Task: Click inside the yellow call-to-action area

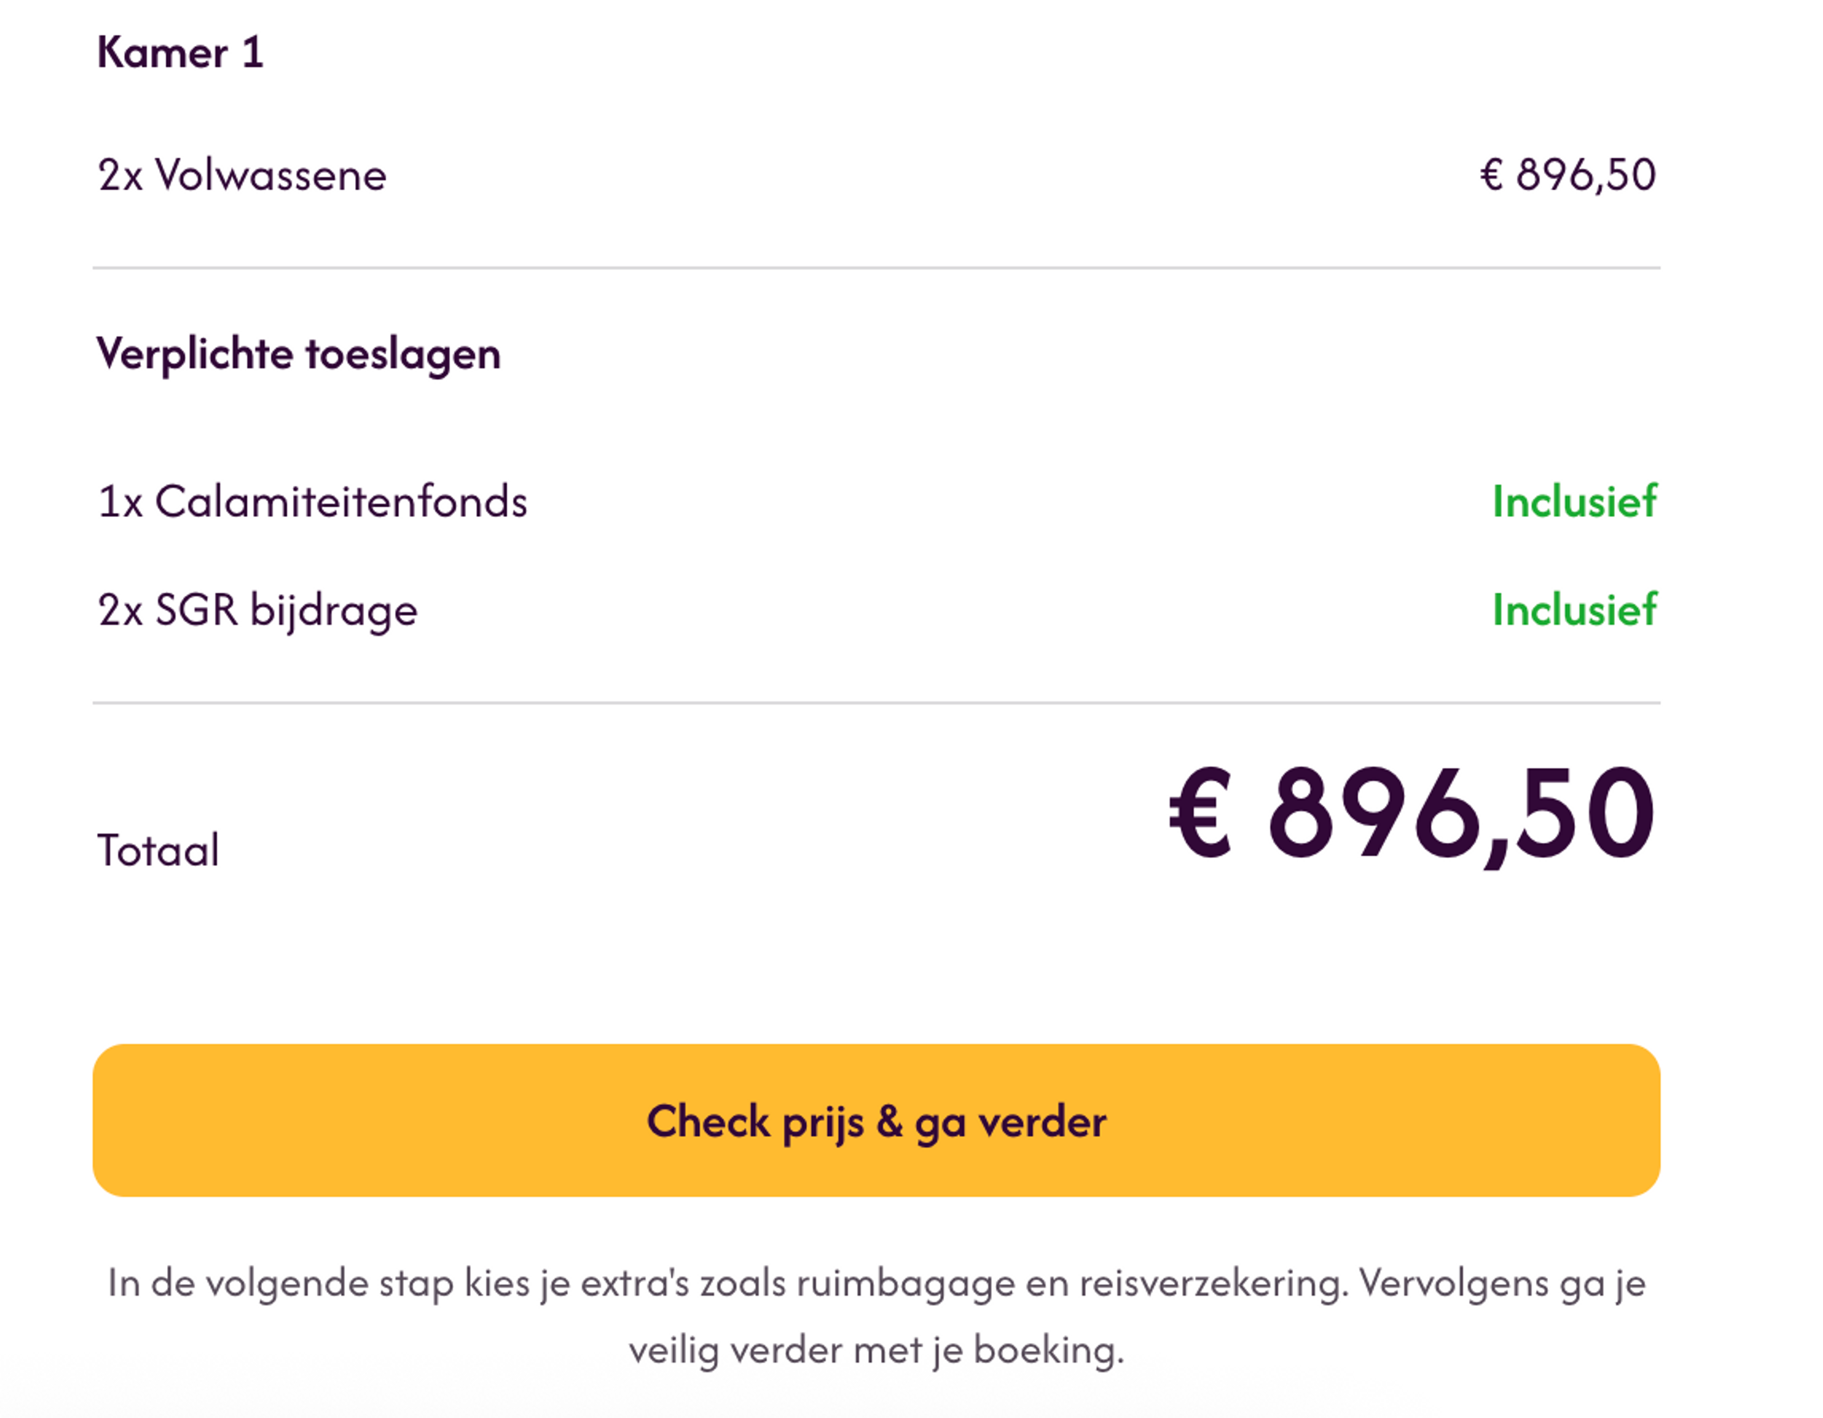Action: [x=876, y=1122]
